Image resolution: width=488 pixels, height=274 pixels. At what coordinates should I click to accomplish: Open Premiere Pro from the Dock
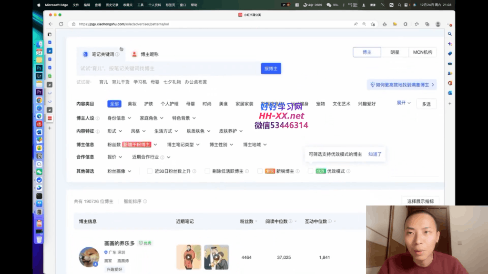tap(39, 92)
